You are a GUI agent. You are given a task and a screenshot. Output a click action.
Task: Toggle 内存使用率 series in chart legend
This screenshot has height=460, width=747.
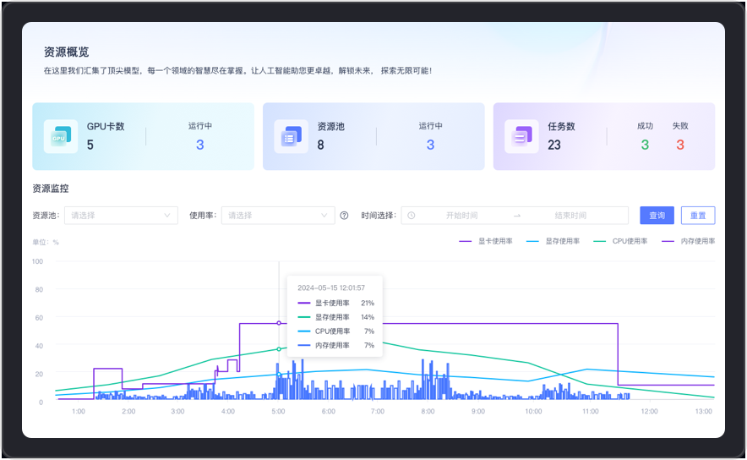[688, 241]
